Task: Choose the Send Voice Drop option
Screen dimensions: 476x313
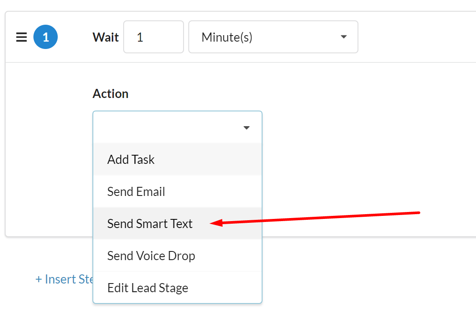Action: 151,256
